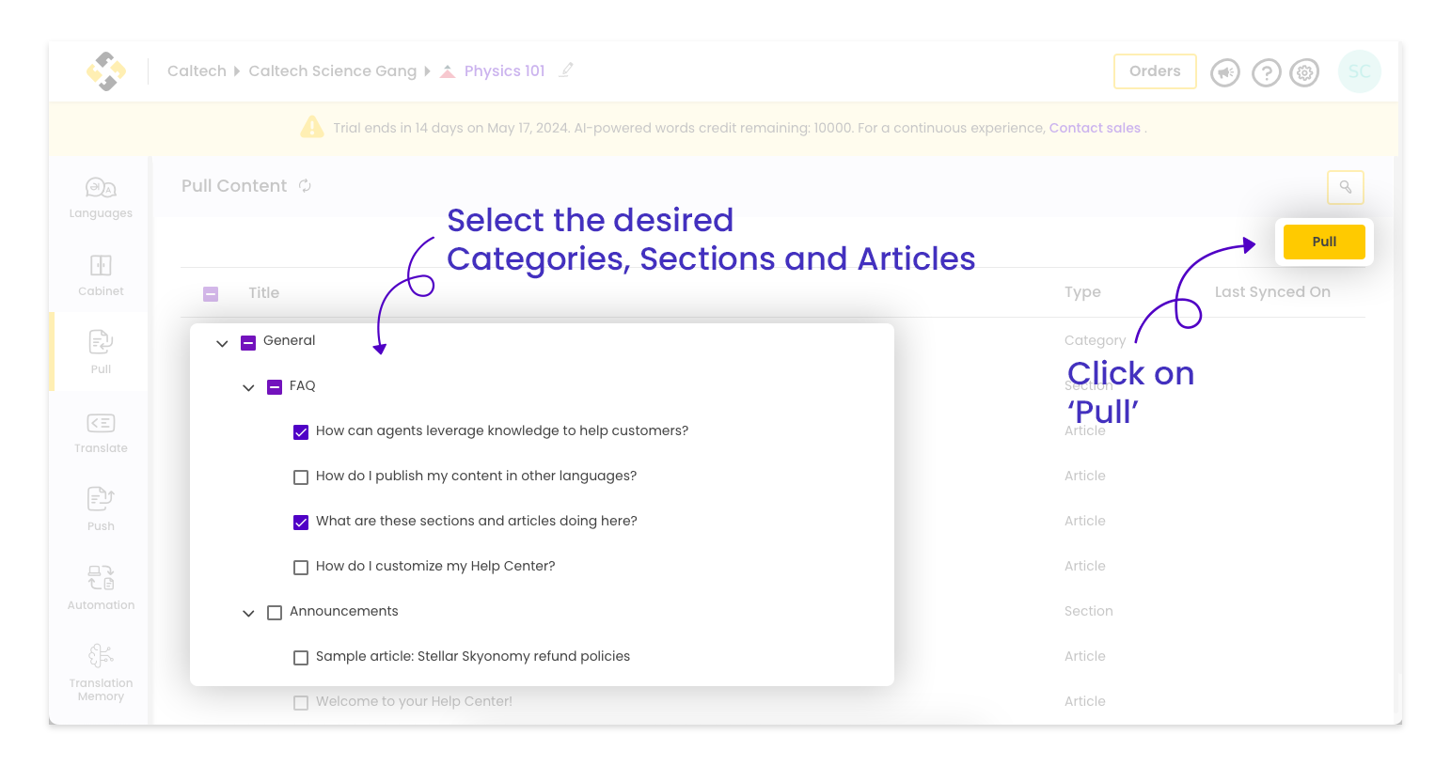
Task: Open the SC user avatar menu
Action: tap(1359, 71)
